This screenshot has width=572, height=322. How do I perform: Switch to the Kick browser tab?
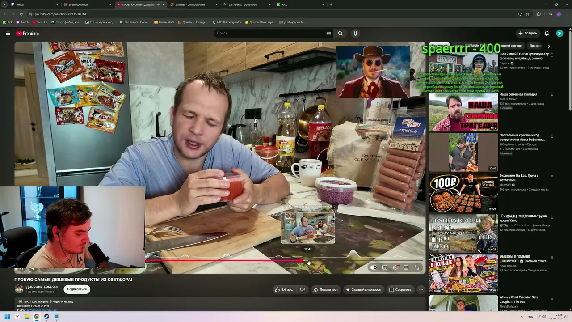(x=299, y=4)
